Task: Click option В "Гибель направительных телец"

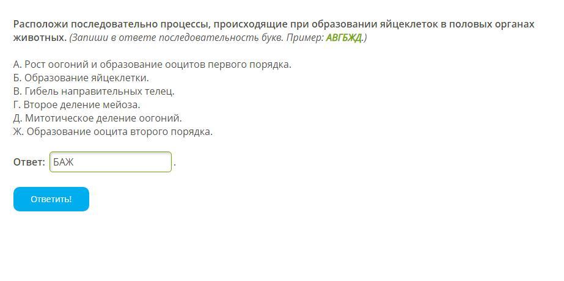Action: point(93,91)
